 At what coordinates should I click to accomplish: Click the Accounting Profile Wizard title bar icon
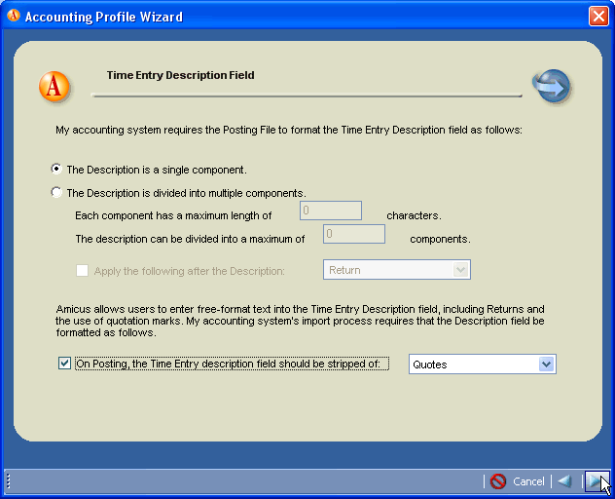(x=14, y=17)
